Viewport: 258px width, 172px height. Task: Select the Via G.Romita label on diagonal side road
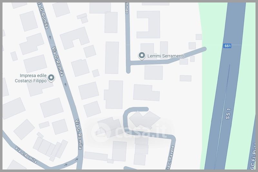[26, 155]
